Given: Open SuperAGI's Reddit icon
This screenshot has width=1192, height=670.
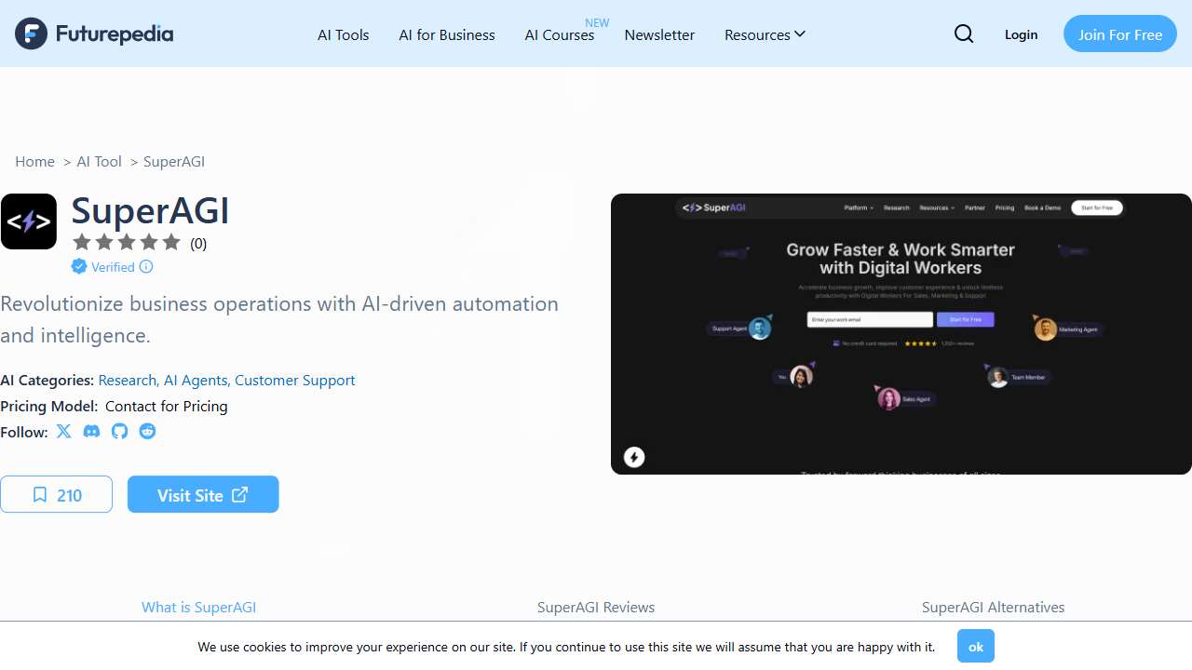Looking at the screenshot, I should click(x=147, y=432).
